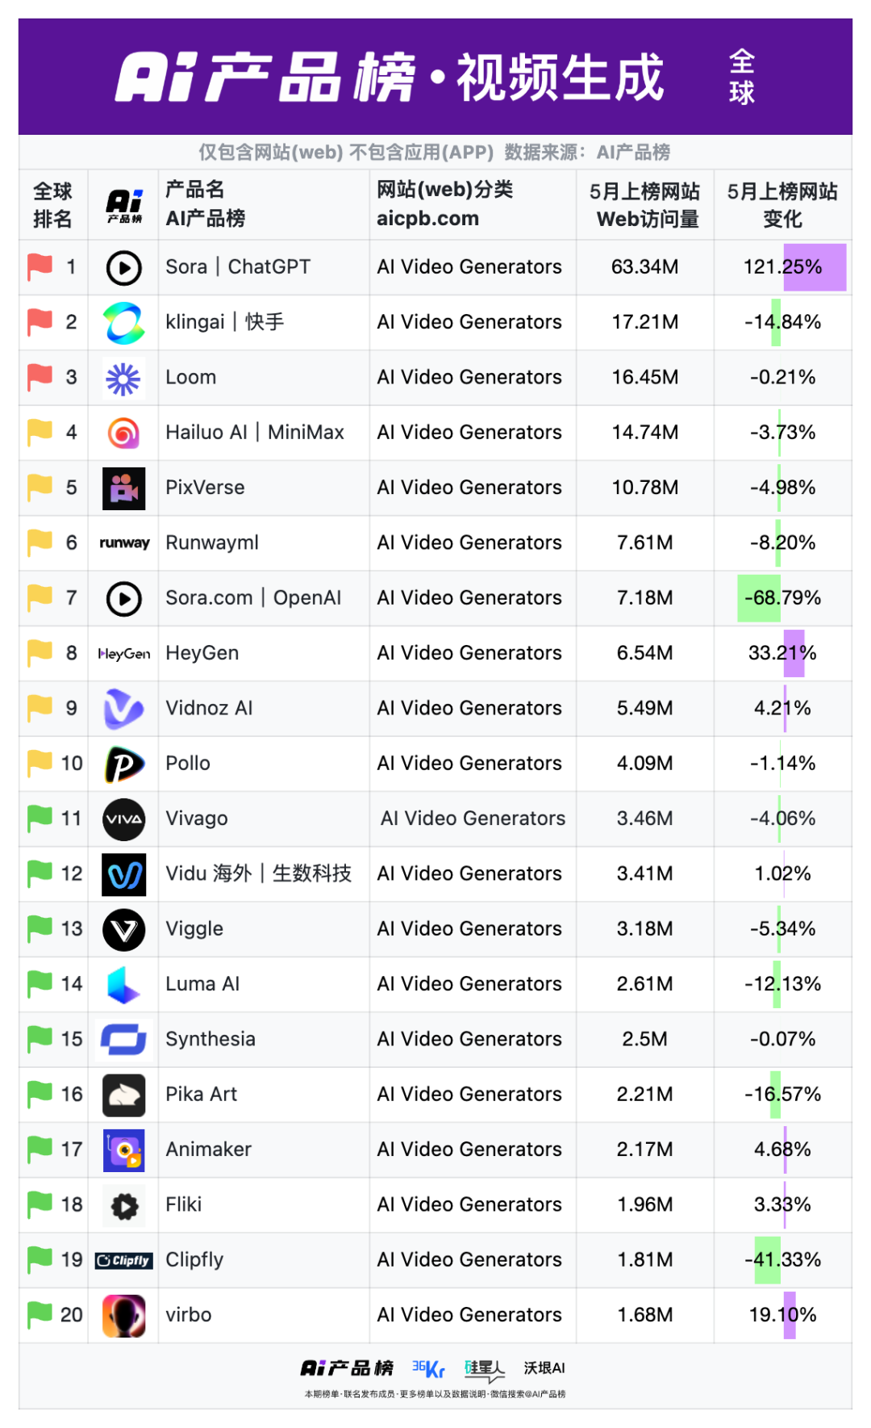Click the Pollo P logo
Image resolution: width=871 pixels, height=1428 pixels.
click(x=124, y=764)
